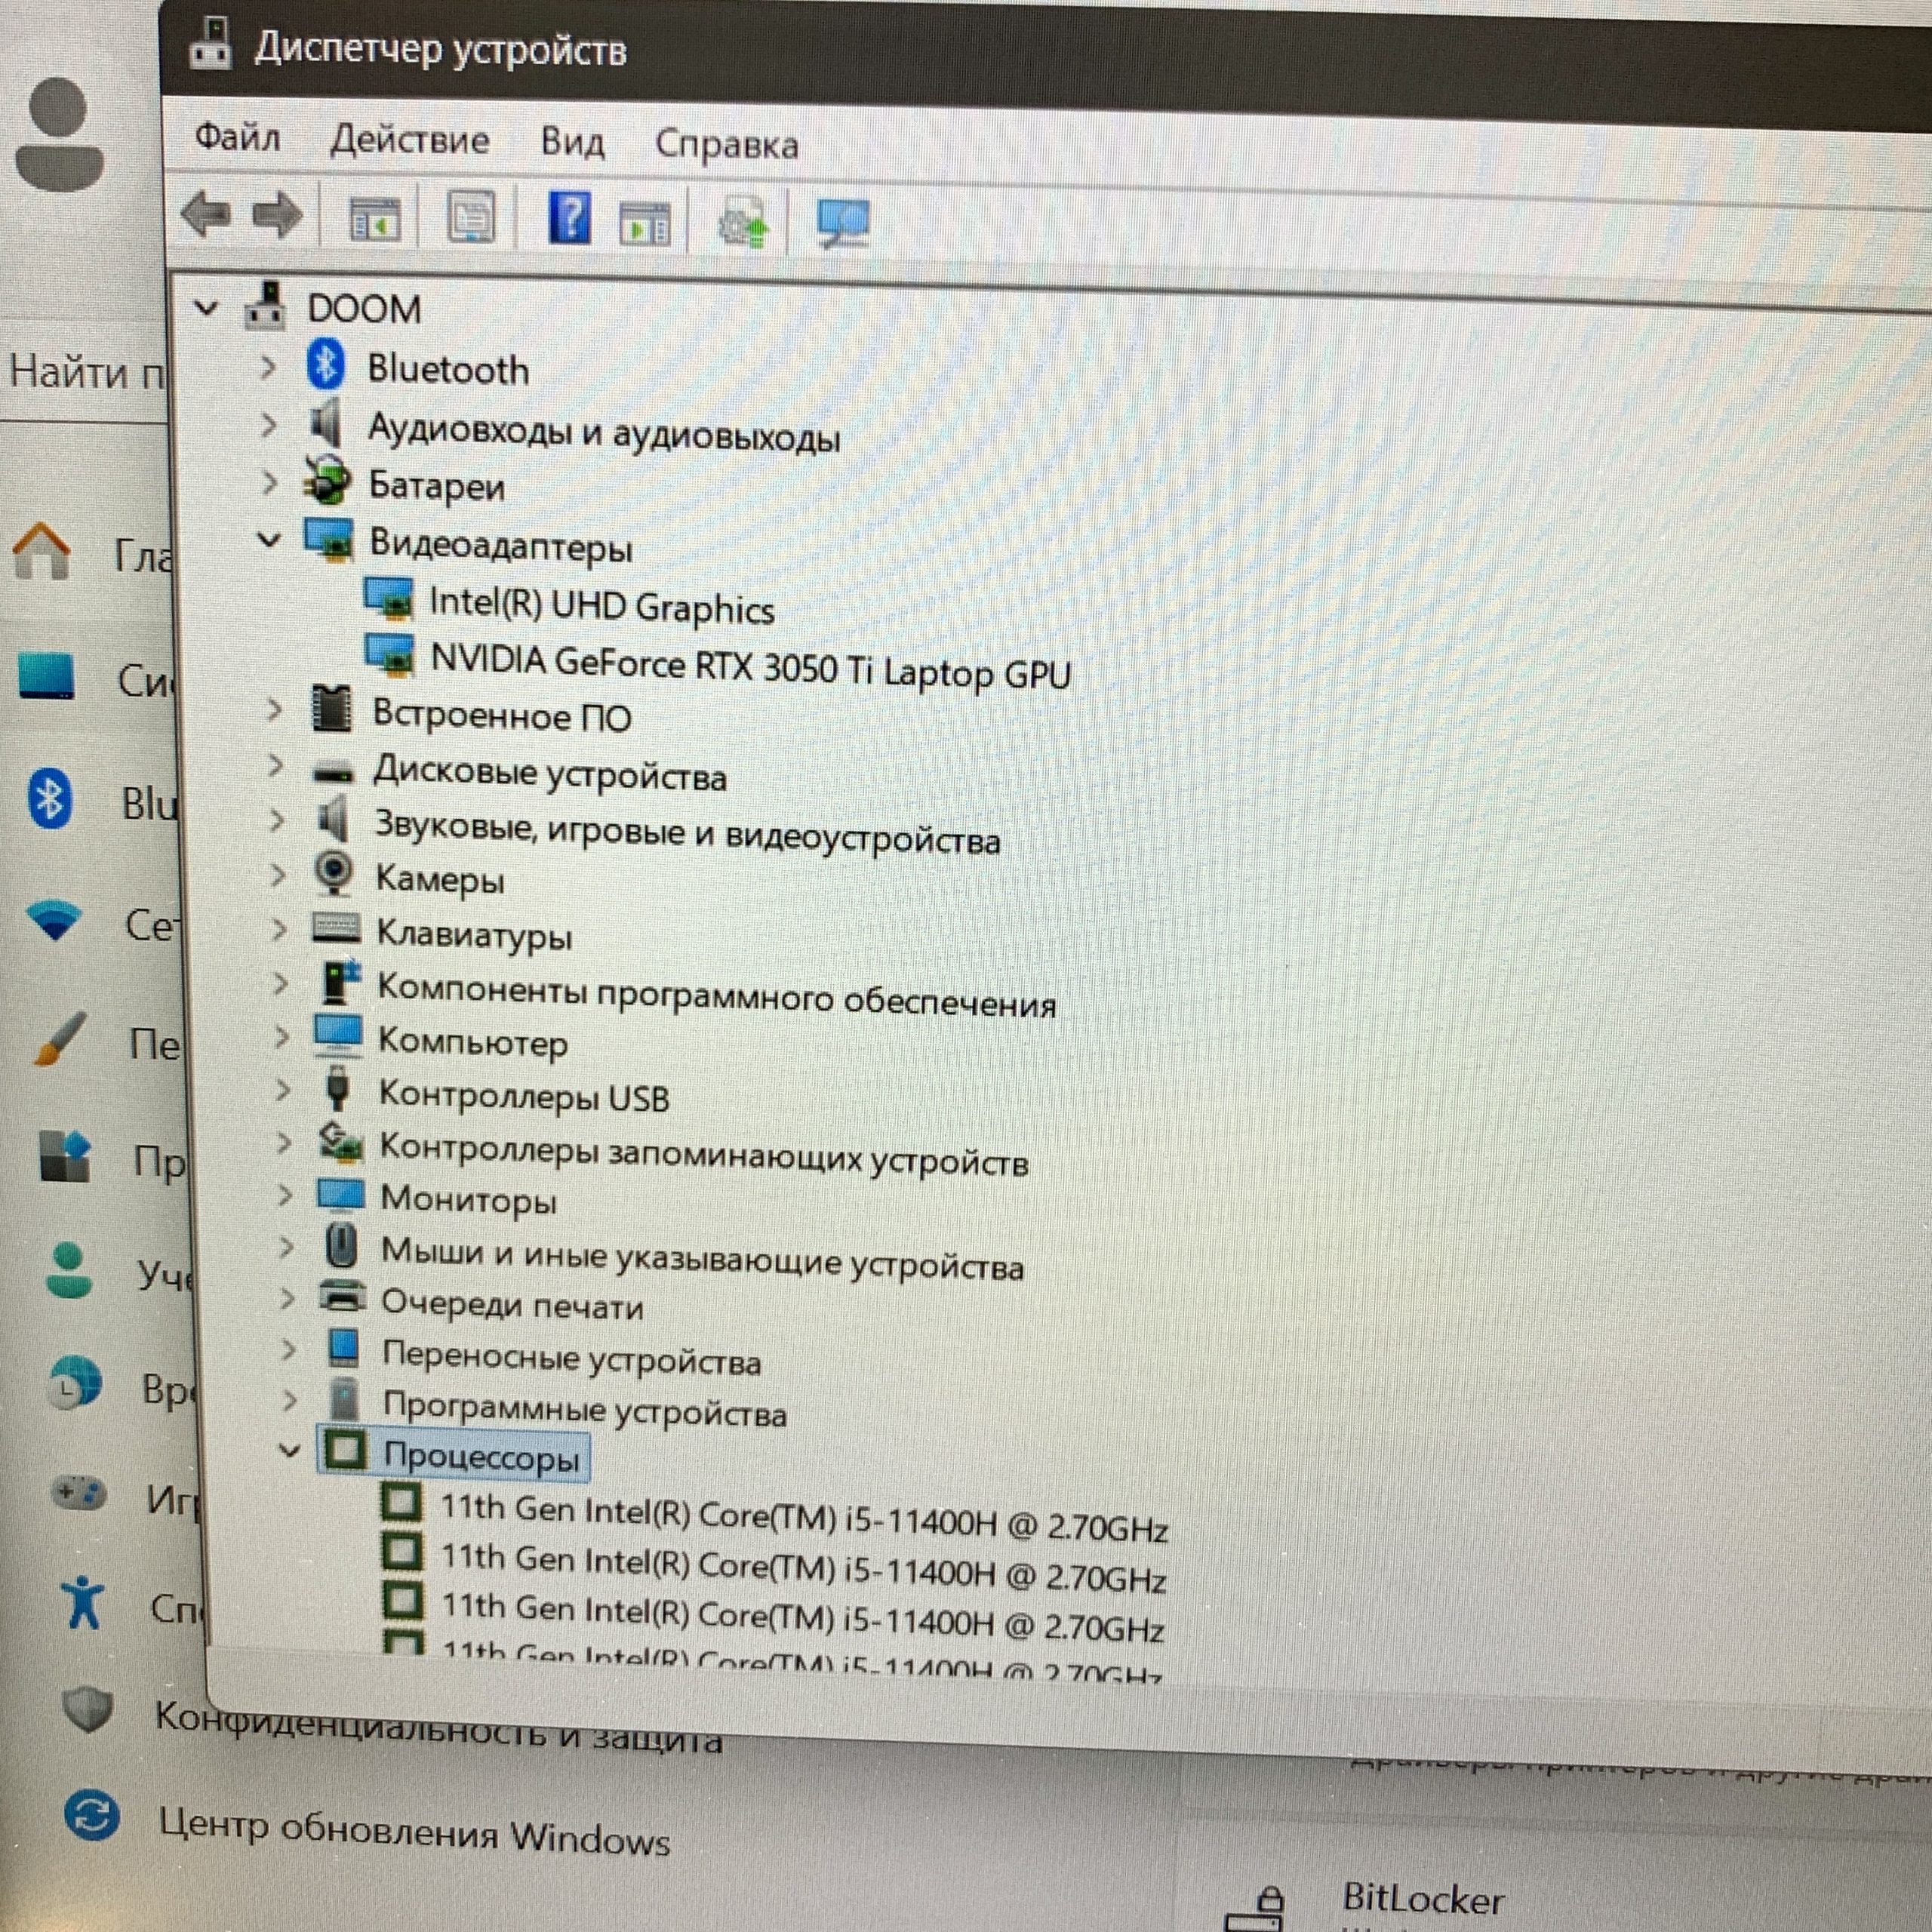Click the Properties toolbar icon

point(471,217)
